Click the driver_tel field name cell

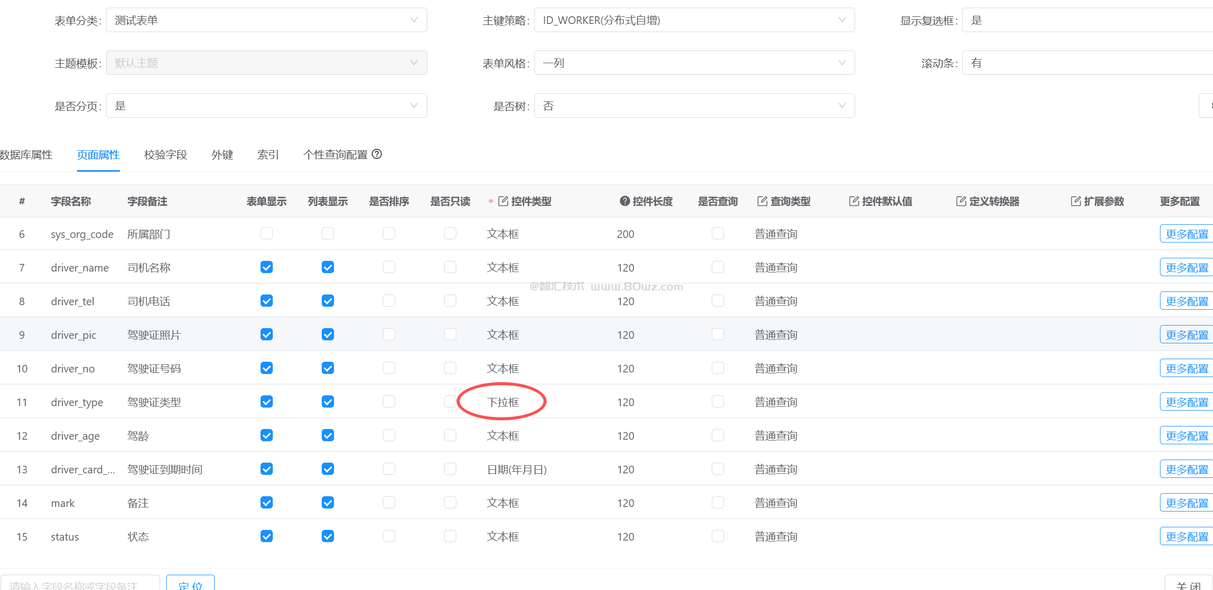(73, 301)
